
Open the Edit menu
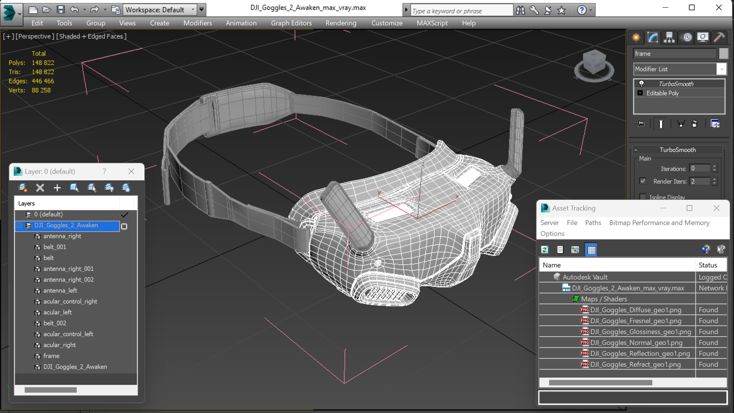[37, 23]
